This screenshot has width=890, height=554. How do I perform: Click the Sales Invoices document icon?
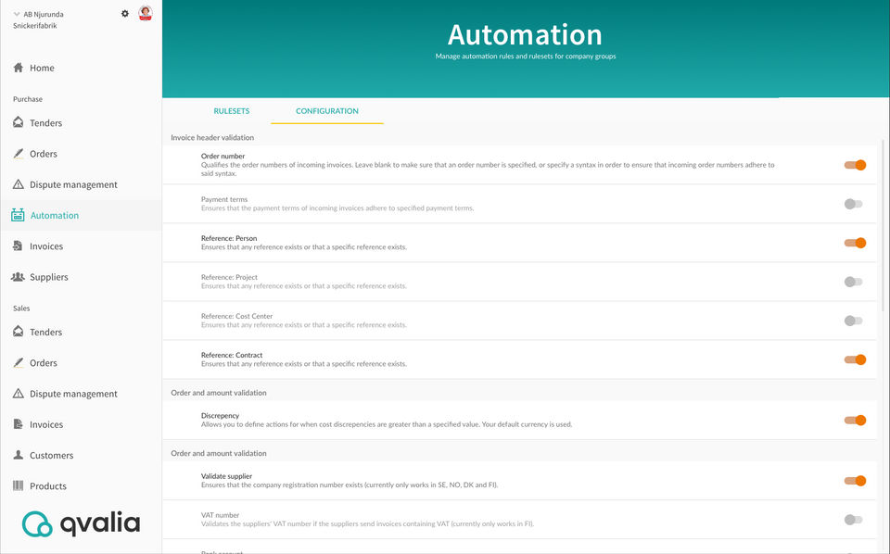19,423
